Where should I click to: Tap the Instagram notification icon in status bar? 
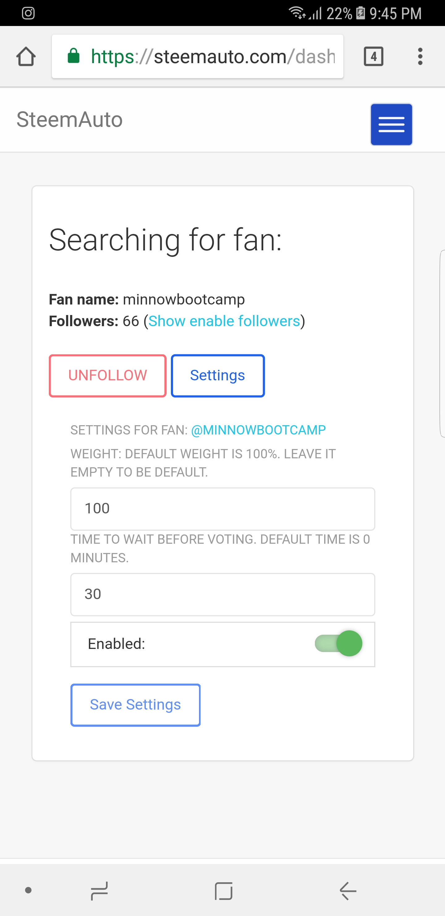coord(28,13)
